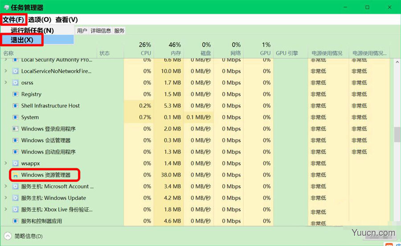Sort by 磁盘 column header
Screen dimensions: 401x246
(205, 53)
